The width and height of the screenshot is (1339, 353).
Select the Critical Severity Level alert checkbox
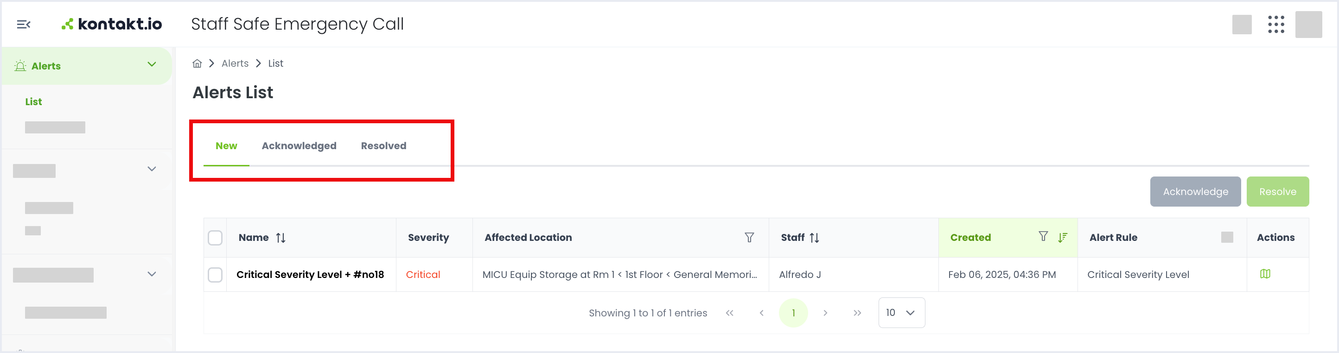click(215, 275)
